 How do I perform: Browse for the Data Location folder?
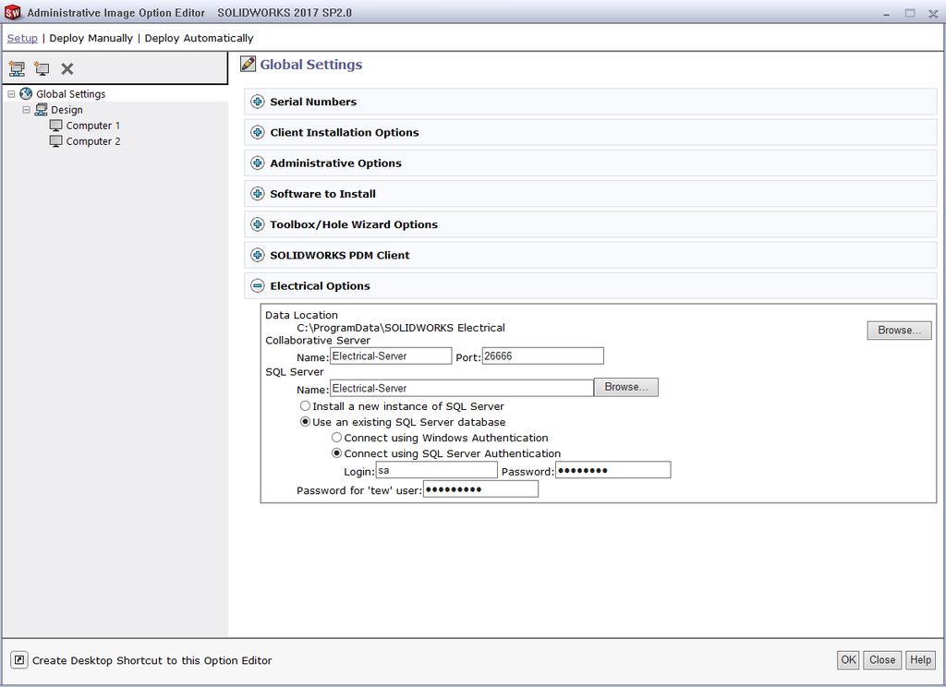tap(899, 331)
